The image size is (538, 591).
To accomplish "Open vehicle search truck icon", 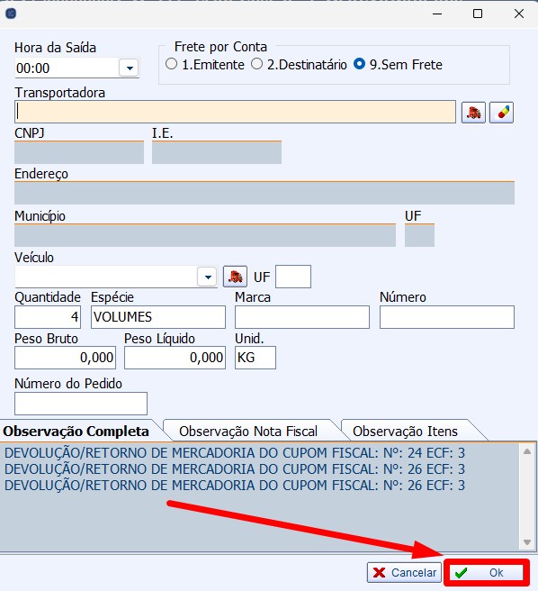I will click(235, 277).
